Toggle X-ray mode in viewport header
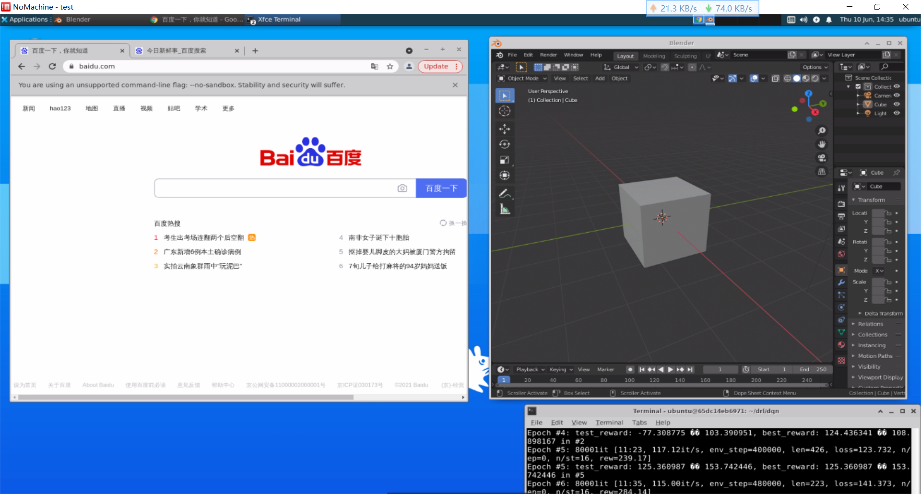 (776, 79)
